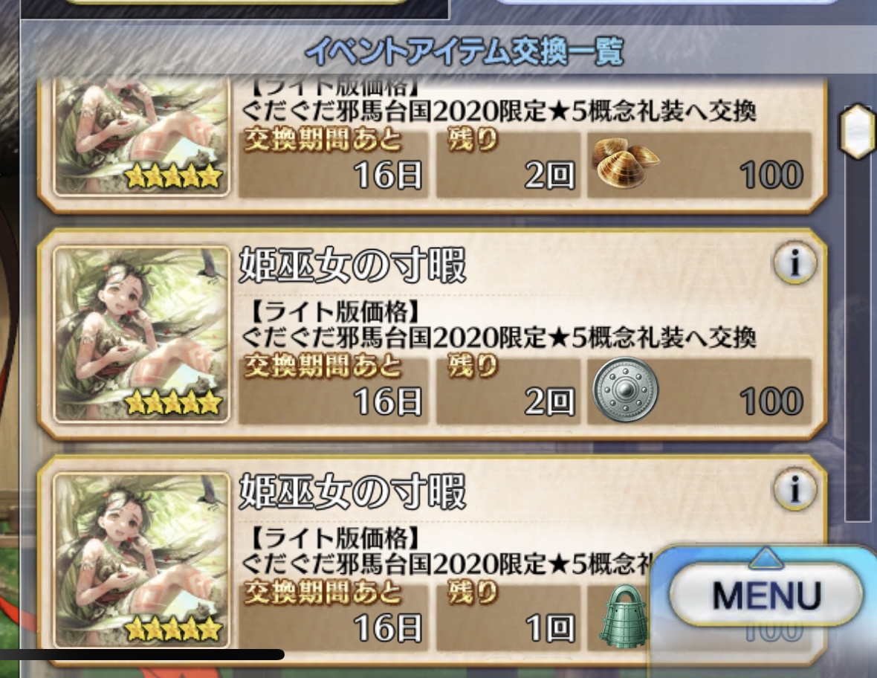Select craft essence thumbnail in bell row
The width and height of the screenshot is (877, 678).
[x=141, y=560]
